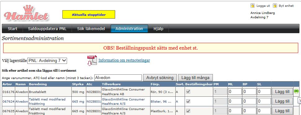Go to the Start menu tab
301x115 pixels.
tap(12, 29)
